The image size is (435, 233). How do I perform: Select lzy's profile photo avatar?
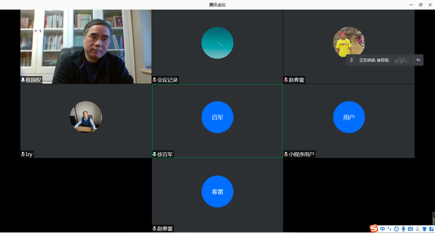pos(86,117)
